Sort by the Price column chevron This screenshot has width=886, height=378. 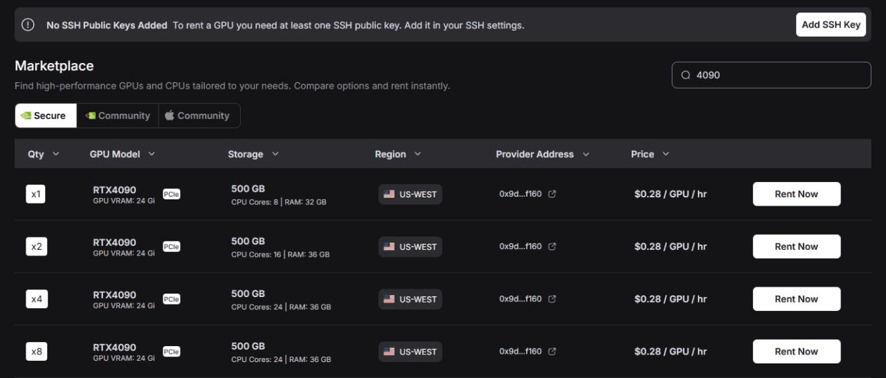666,154
